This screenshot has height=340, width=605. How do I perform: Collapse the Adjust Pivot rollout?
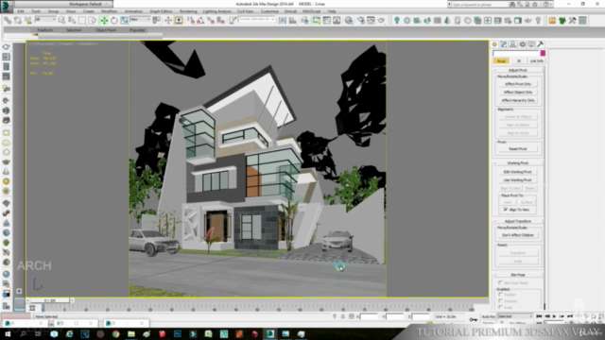point(518,70)
